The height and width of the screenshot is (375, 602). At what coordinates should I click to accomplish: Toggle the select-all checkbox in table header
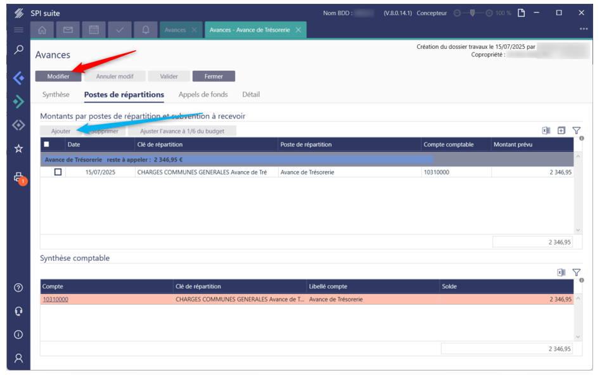coord(46,144)
